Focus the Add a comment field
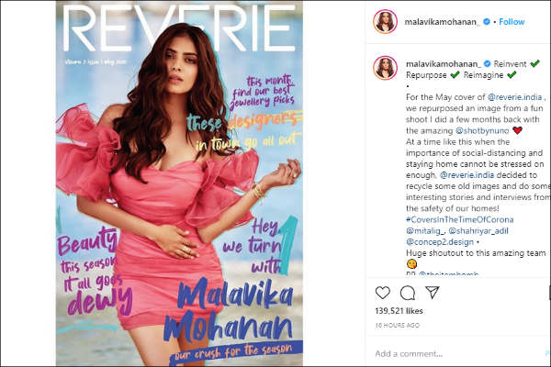The width and height of the screenshot is (551, 367). (x=456, y=353)
